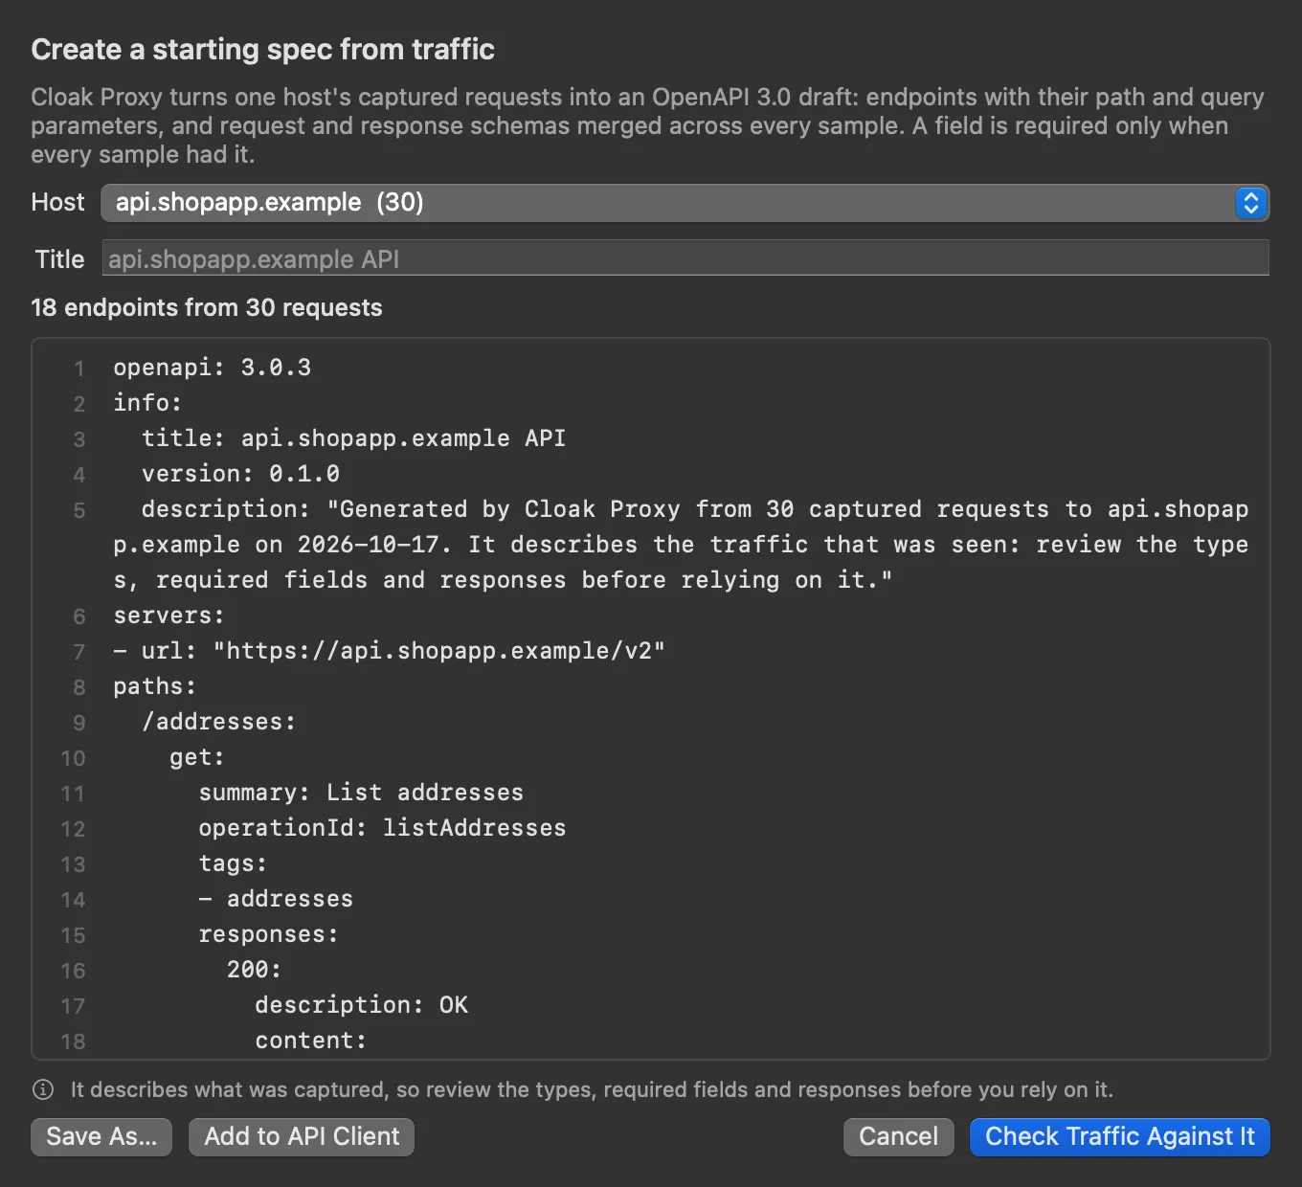Click the info icon beside the review note

point(43,1089)
